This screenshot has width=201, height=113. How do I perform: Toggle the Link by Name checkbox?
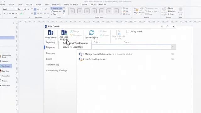(x=128, y=31)
